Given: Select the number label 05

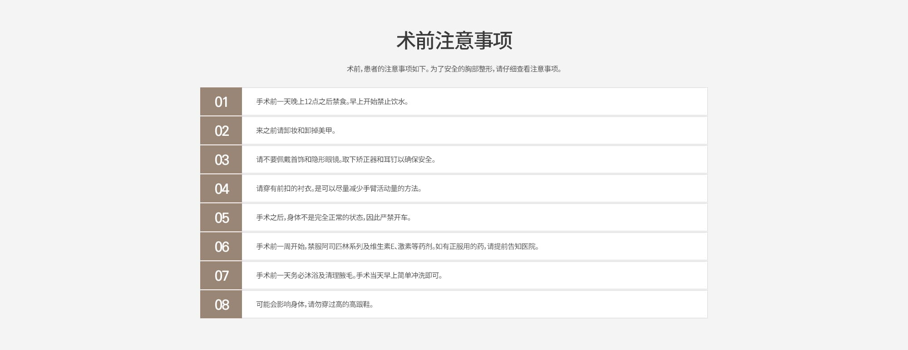Looking at the screenshot, I should tap(221, 218).
